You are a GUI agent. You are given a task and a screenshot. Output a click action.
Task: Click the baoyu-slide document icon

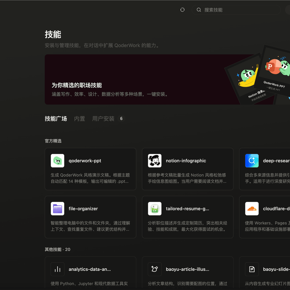click(252, 269)
